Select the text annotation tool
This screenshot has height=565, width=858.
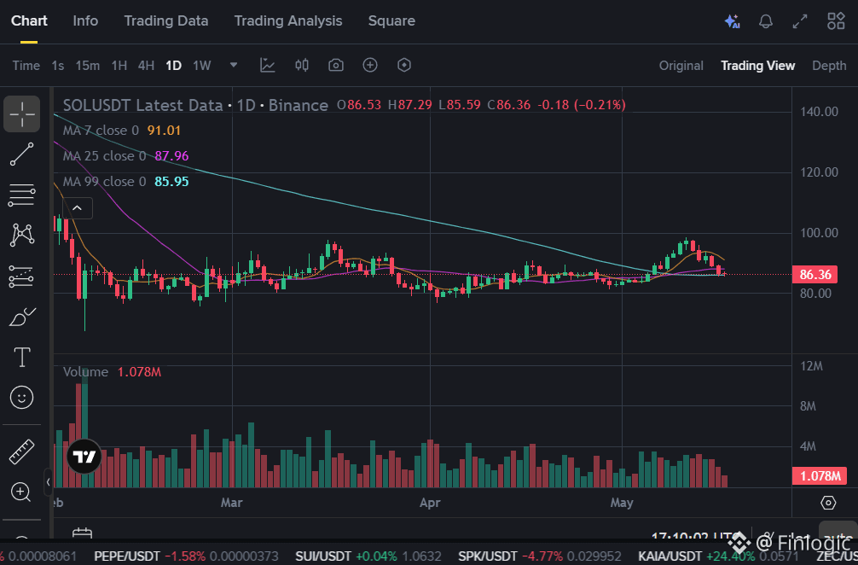(x=22, y=358)
